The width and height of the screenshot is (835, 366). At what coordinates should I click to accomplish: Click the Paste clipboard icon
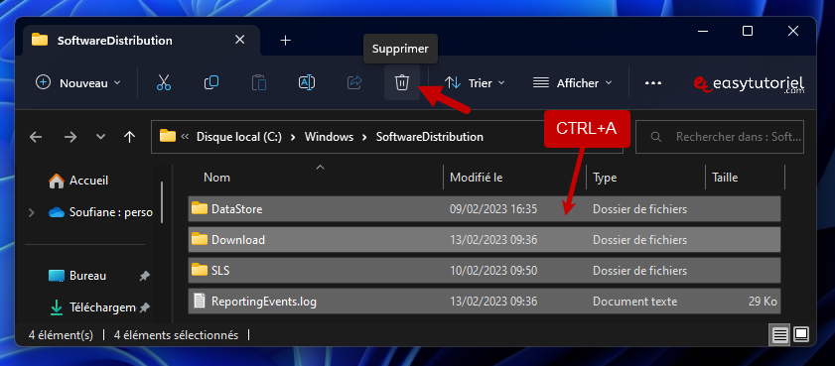point(259,82)
